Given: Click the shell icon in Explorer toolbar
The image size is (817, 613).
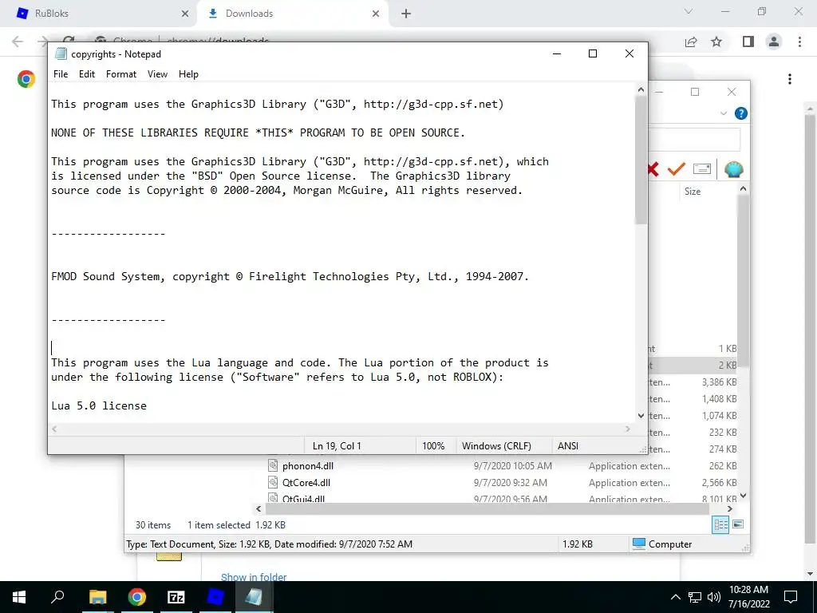Looking at the screenshot, I should [x=734, y=169].
